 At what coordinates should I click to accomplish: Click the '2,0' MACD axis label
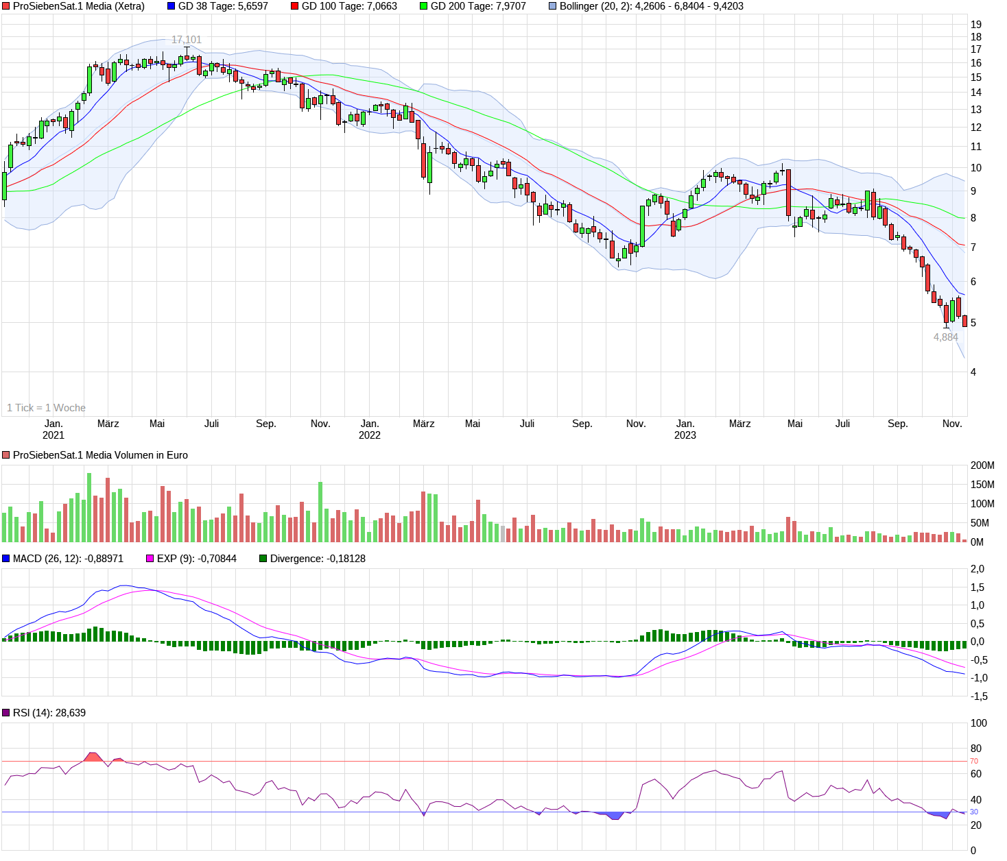978,569
